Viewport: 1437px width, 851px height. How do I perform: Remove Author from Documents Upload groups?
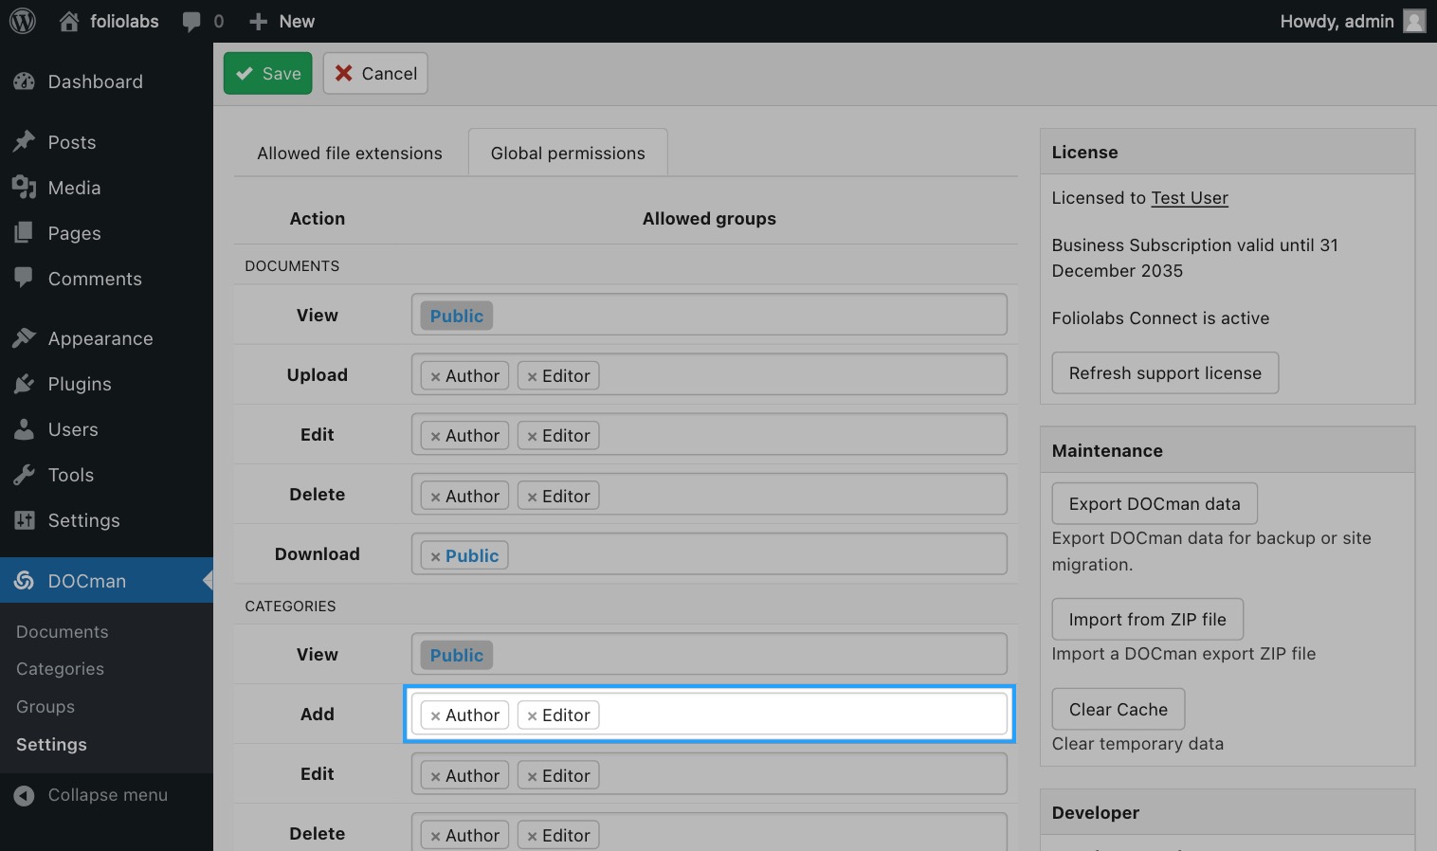point(435,376)
